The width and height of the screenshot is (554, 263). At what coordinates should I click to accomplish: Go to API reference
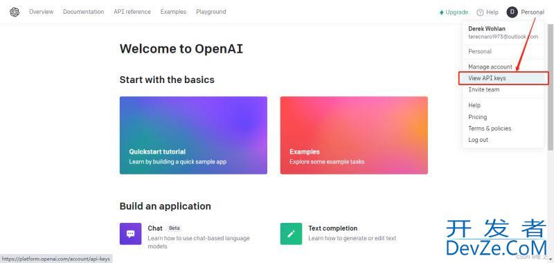click(x=132, y=12)
